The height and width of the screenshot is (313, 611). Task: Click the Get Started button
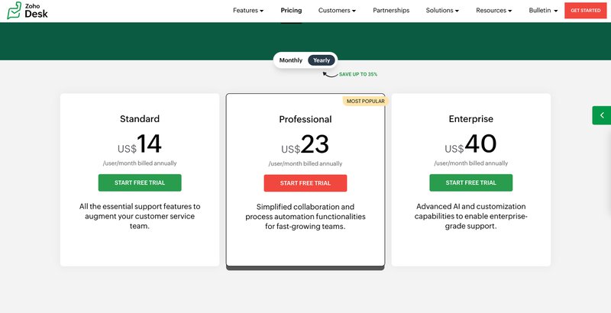[586, 11]
